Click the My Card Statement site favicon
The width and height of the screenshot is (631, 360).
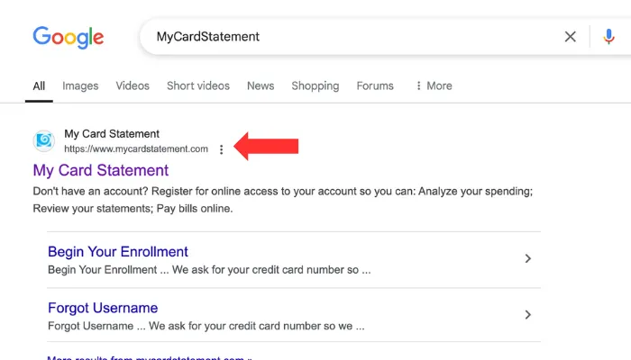44,140
